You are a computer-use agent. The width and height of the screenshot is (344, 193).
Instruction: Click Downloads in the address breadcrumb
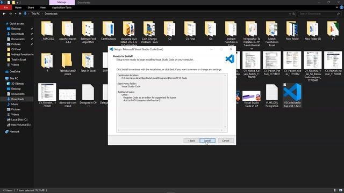(x=51, y=13)
